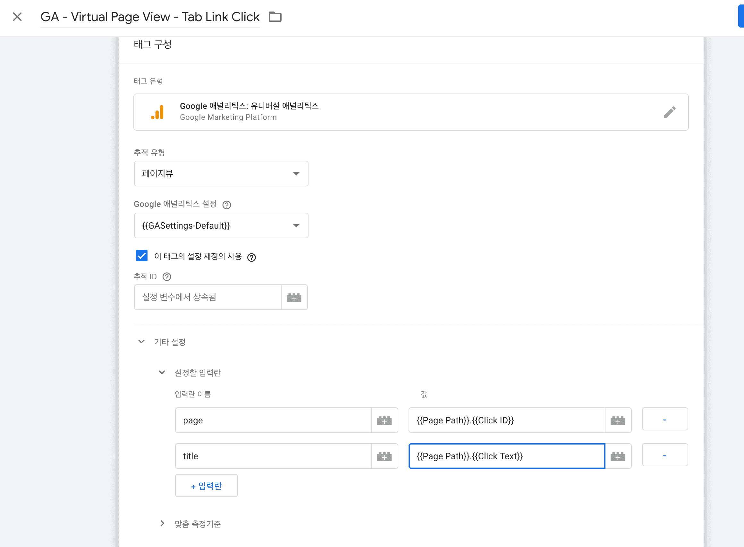744x547 pixels.
Task: Click variable picker icon next to 추적 ID field
Action: pos(294,297)
